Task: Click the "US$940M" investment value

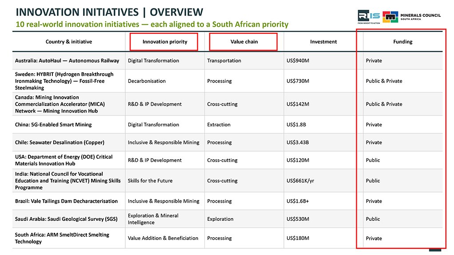Action: coord(298,61)
